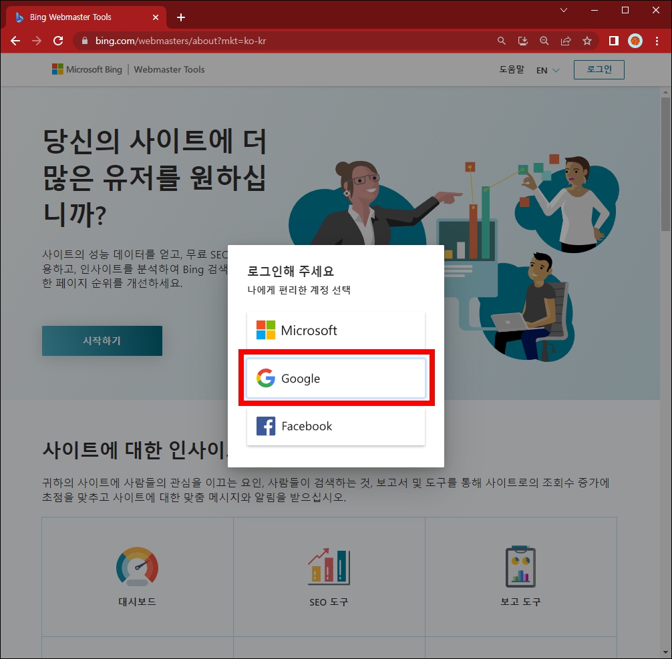This screenshot has width=672, height=659.
Task: Choose Facebook to log in
Action: [x=335, y=426]
